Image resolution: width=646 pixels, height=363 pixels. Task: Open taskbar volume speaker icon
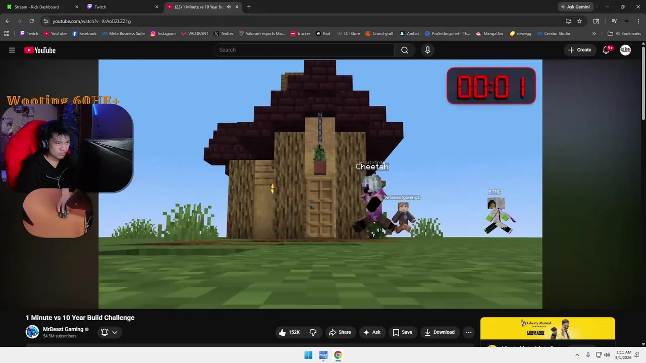tap(607, 355)
